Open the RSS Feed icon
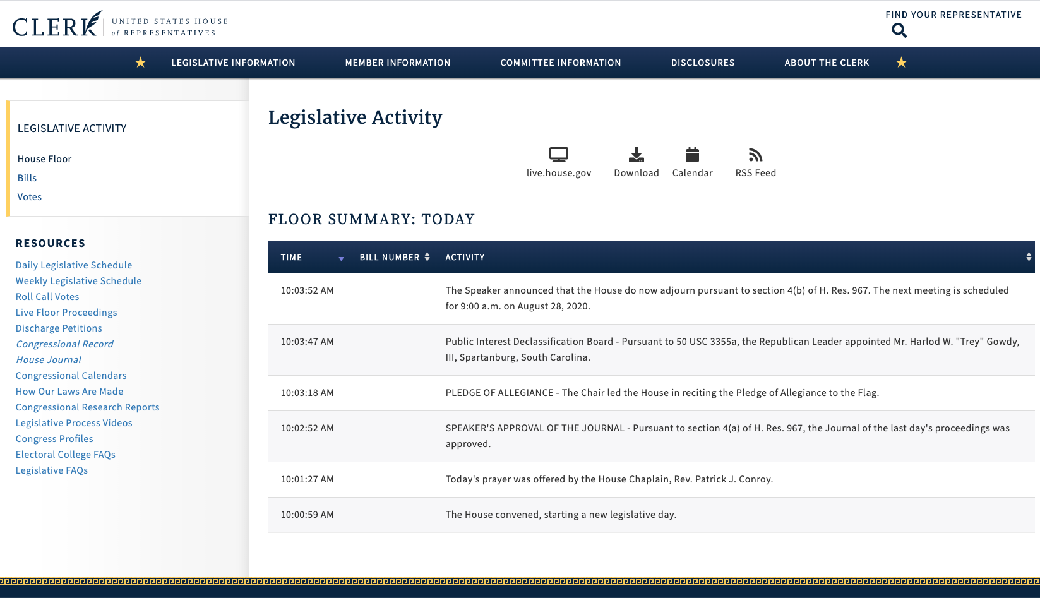The height and width of the screenshot is (598, 1040). pos(755,155)
